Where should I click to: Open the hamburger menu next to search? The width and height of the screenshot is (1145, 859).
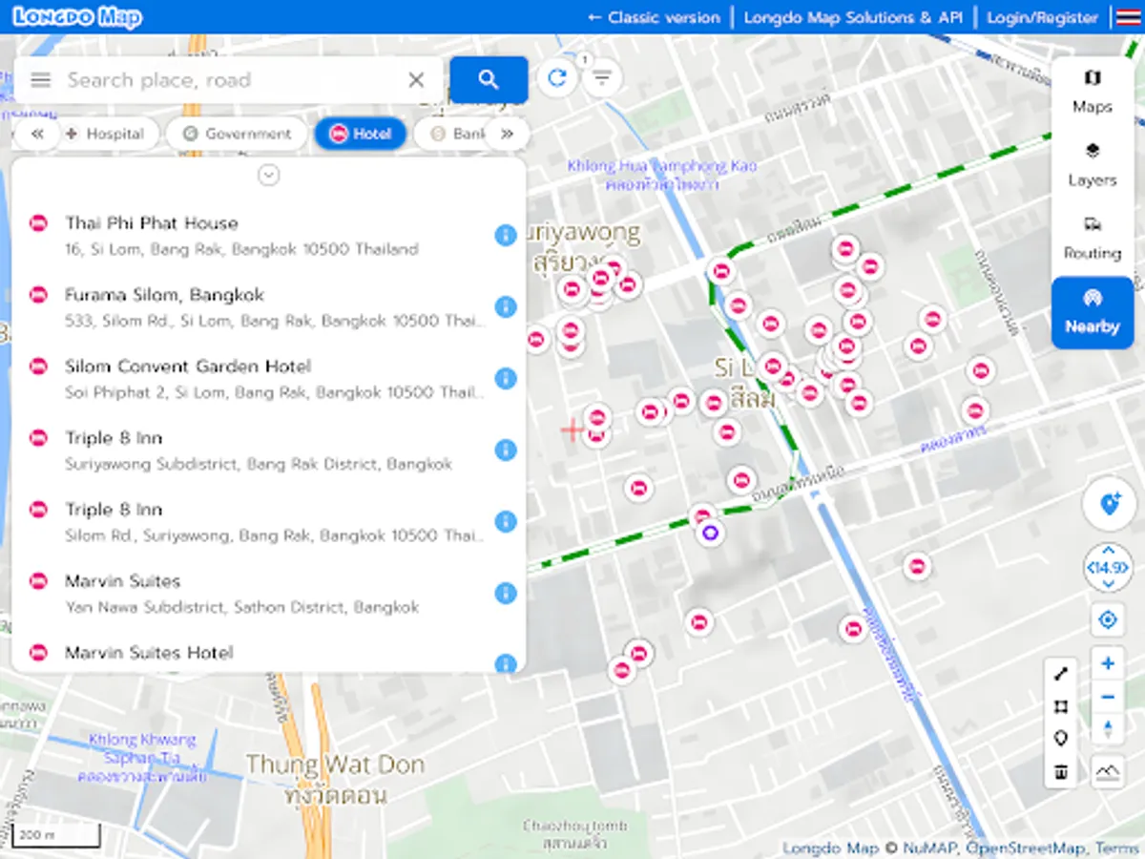(40, 79)
